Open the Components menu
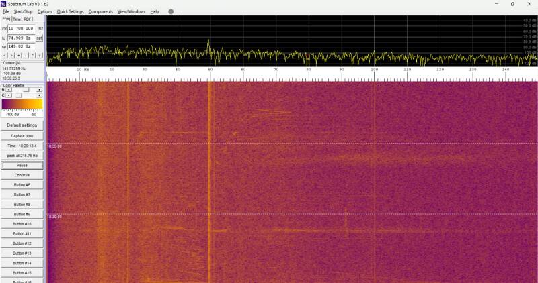538x283 pixels. coord(100,11)
